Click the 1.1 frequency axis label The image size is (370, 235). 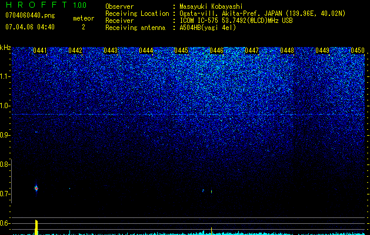click(x=4, y=76)
